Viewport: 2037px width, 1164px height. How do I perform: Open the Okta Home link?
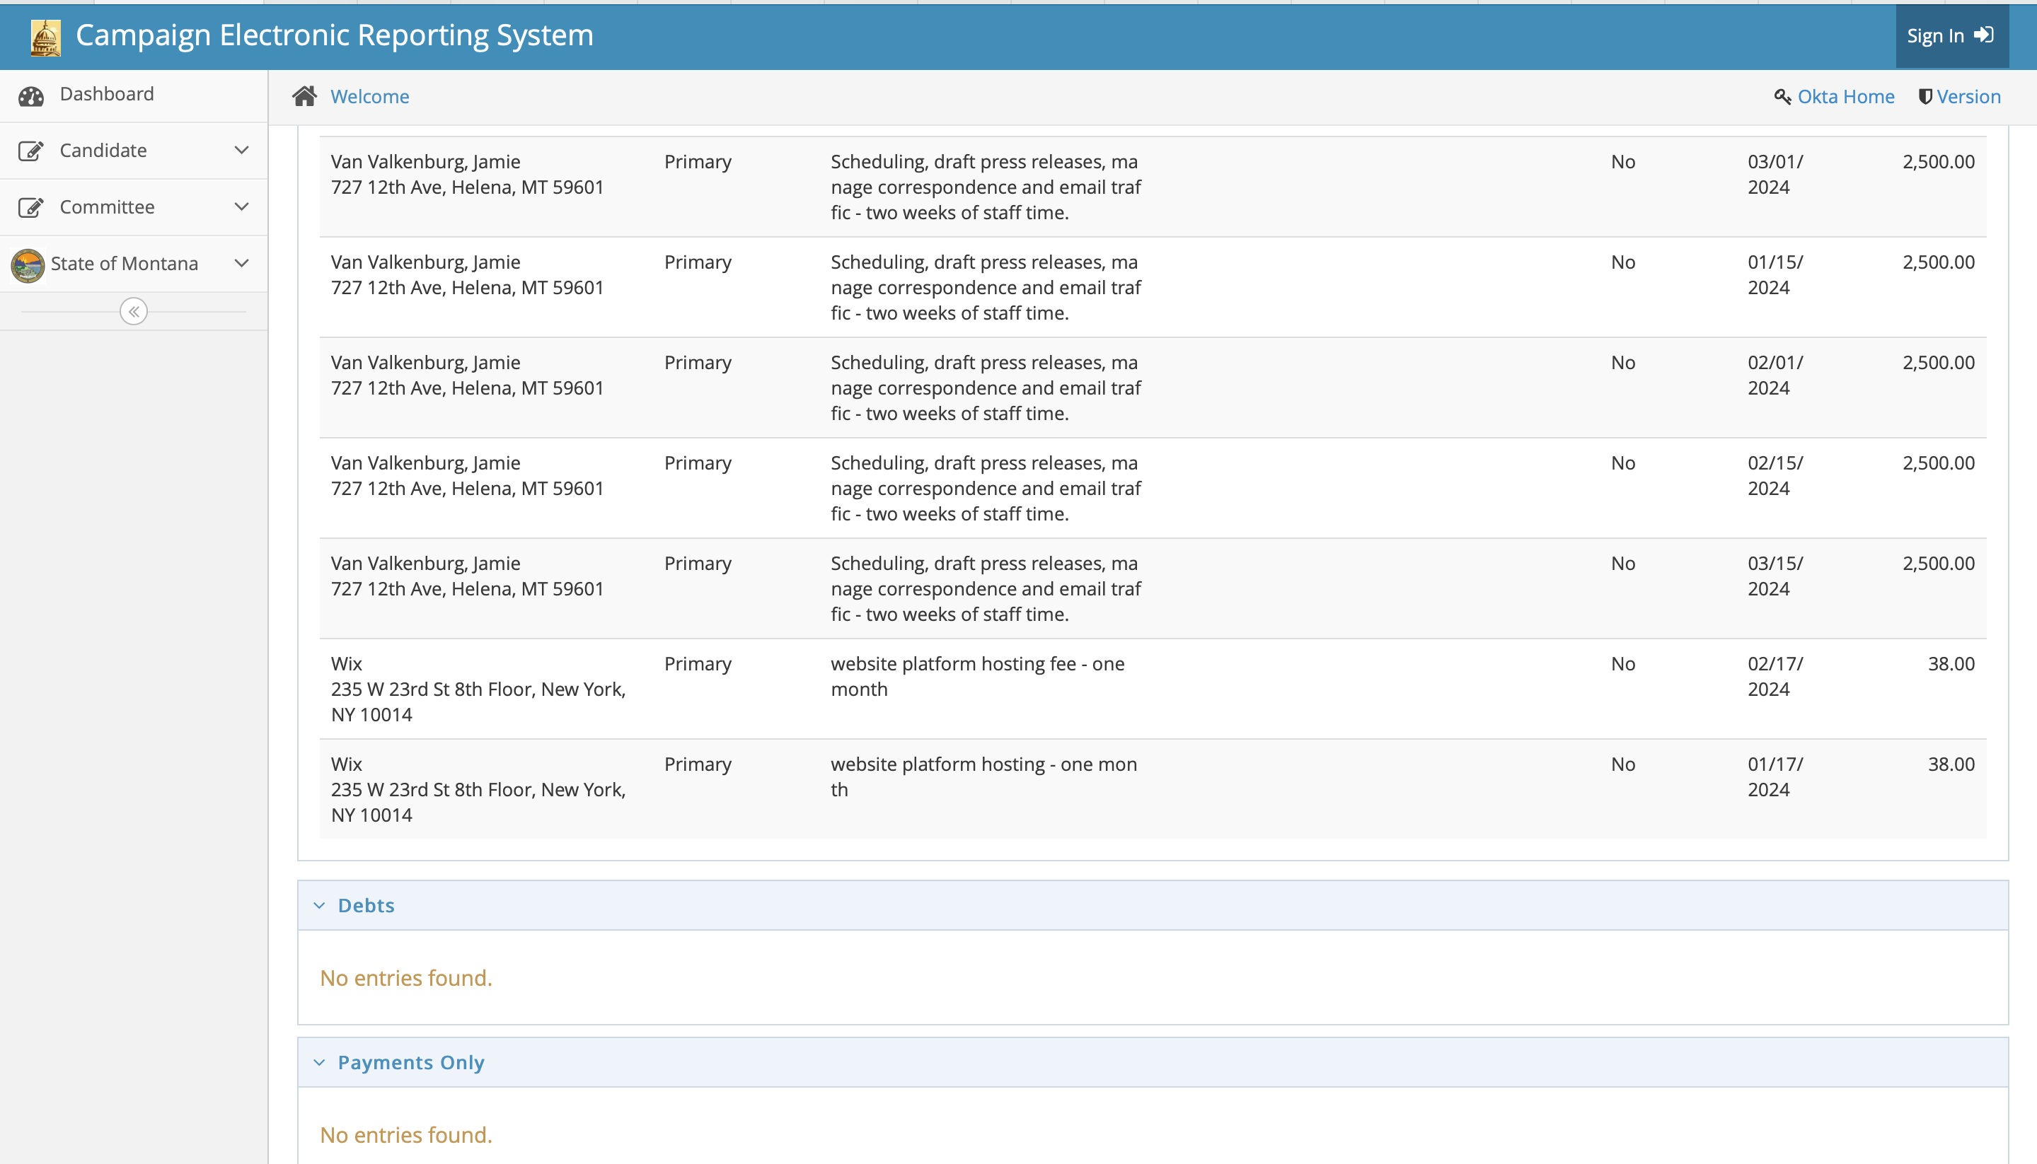[x=1845, y=97]
